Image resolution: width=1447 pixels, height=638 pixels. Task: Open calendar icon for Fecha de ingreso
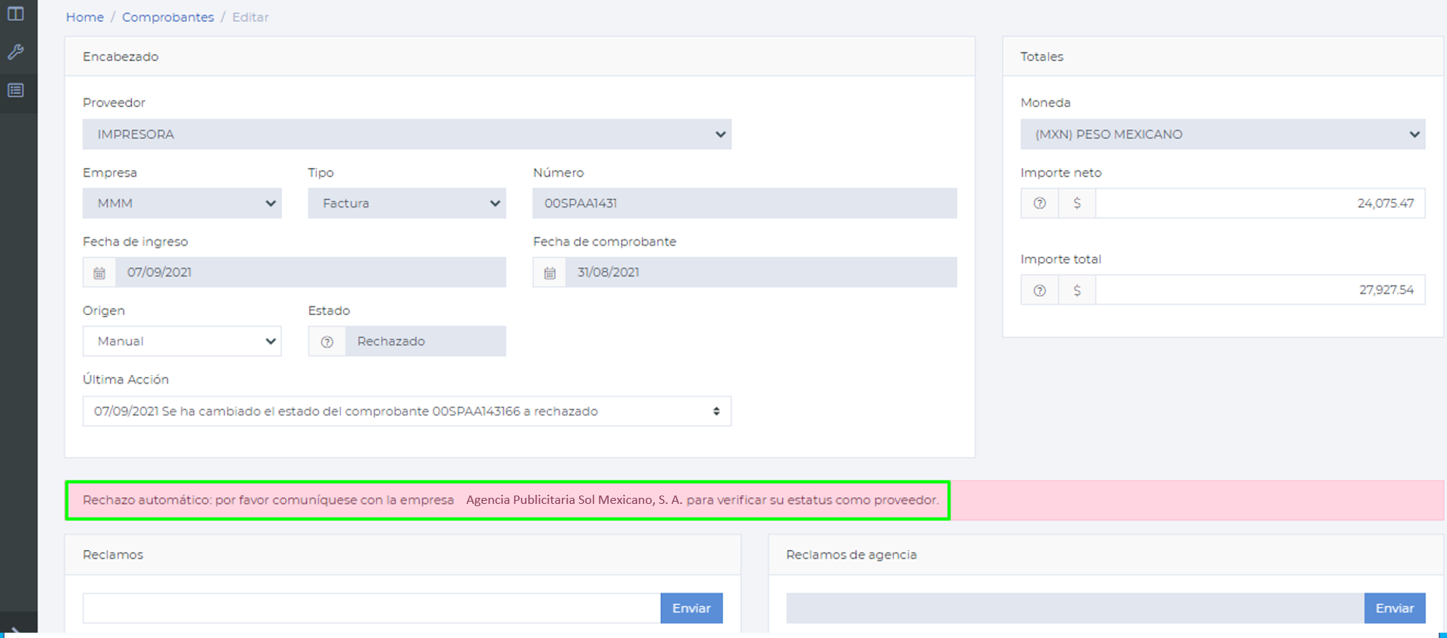(99, 273)
